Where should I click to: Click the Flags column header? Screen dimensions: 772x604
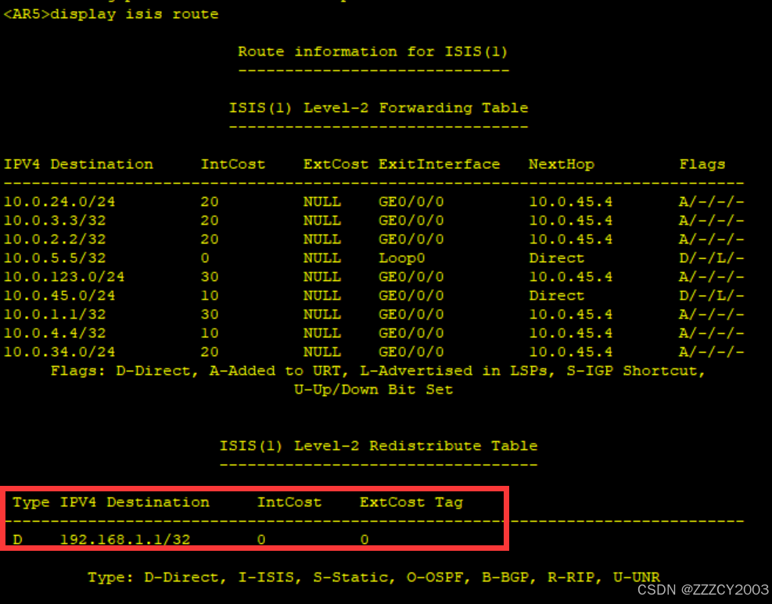click(702, 164)
